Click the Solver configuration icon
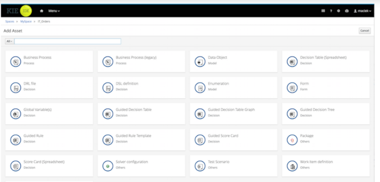Viewport: 380px width, 182px height. (x=108, y=166)
